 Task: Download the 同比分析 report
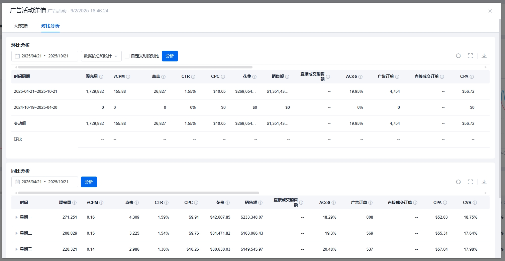click(x=484, y=182)
